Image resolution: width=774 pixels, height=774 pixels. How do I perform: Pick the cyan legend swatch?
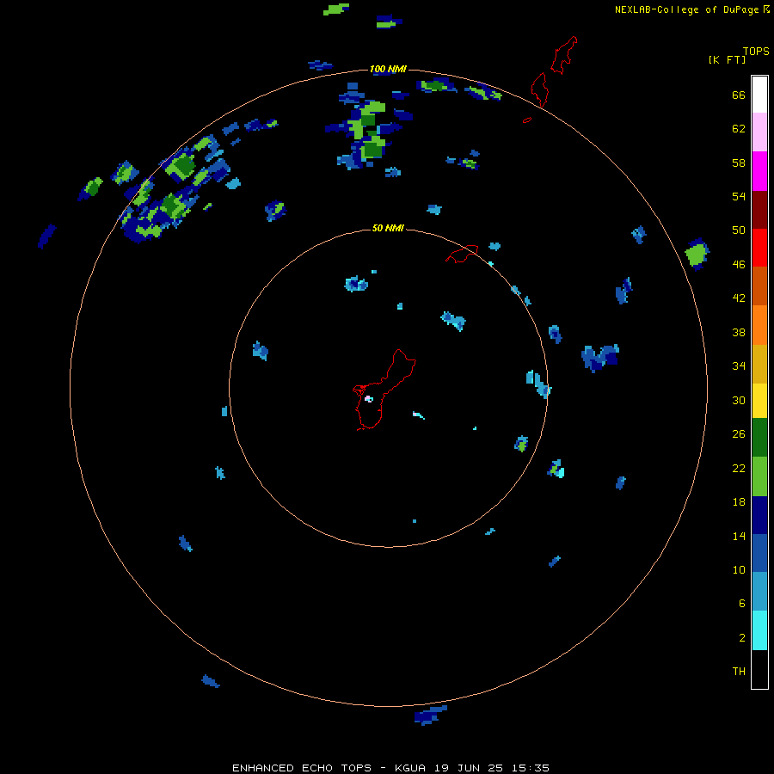(759, 630)
